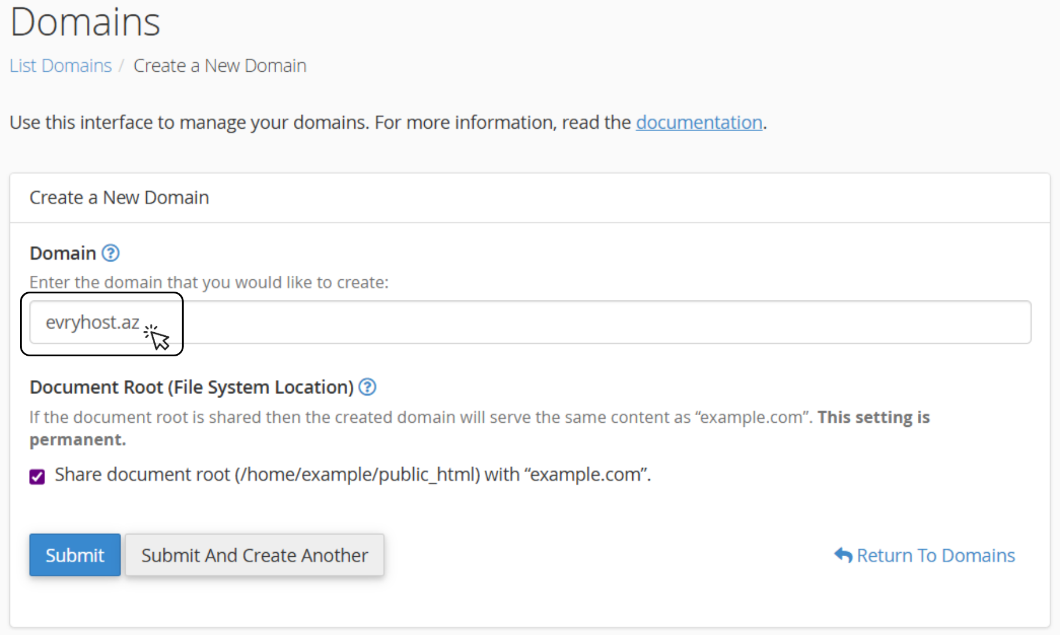This screenshot has height=635, width=1060.
Task: Open the Domain field help icon
Action: [x=110, y=253]
